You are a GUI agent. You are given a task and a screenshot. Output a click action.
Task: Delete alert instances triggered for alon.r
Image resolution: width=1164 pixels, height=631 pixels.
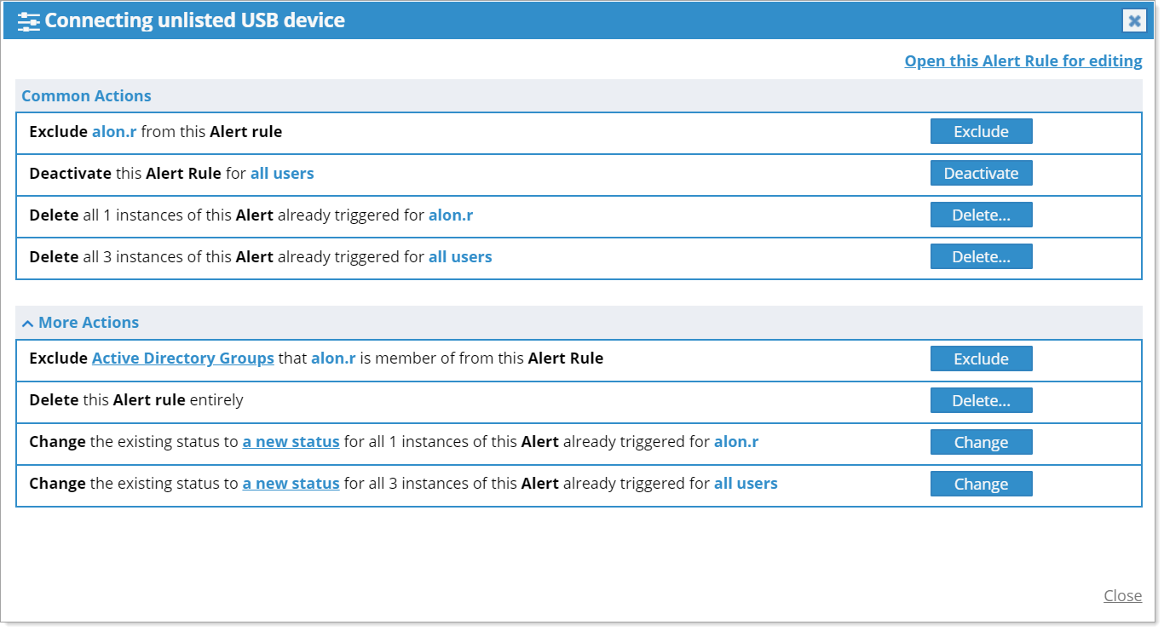pyautogui.click(x=981, y=215)
